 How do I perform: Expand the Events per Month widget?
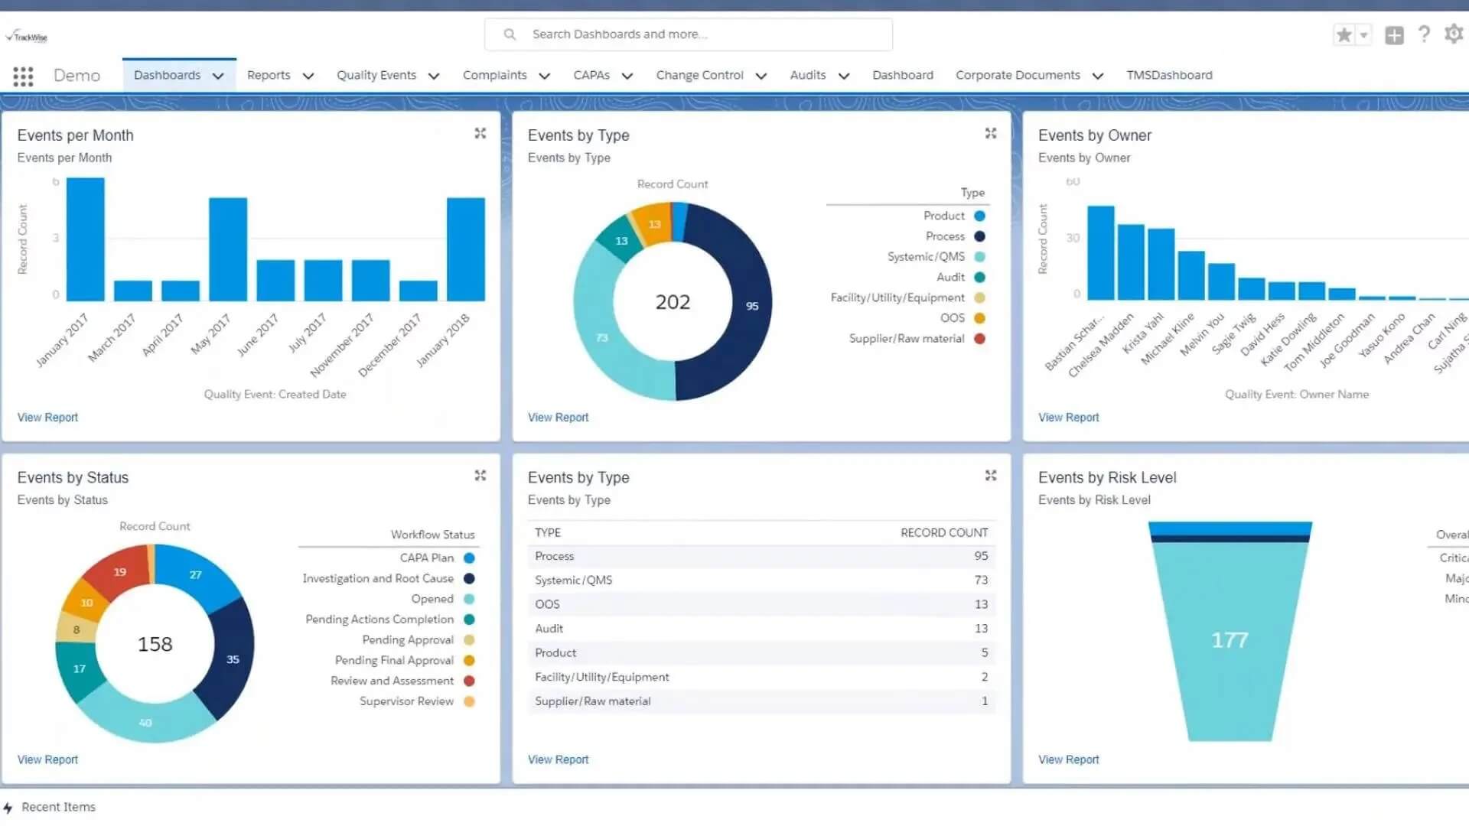[480, 132]
